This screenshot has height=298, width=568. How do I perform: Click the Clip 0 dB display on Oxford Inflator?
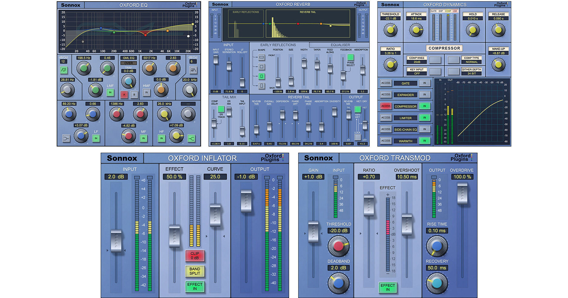coord(195,256)
